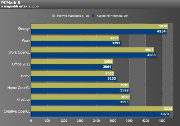Select the Office 2013 category label
The width and height of the screenshot is (180, 126).
pos(21,64)
